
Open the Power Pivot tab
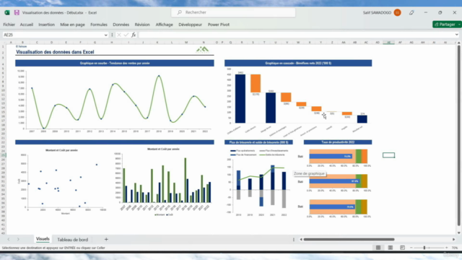(219, 25)
